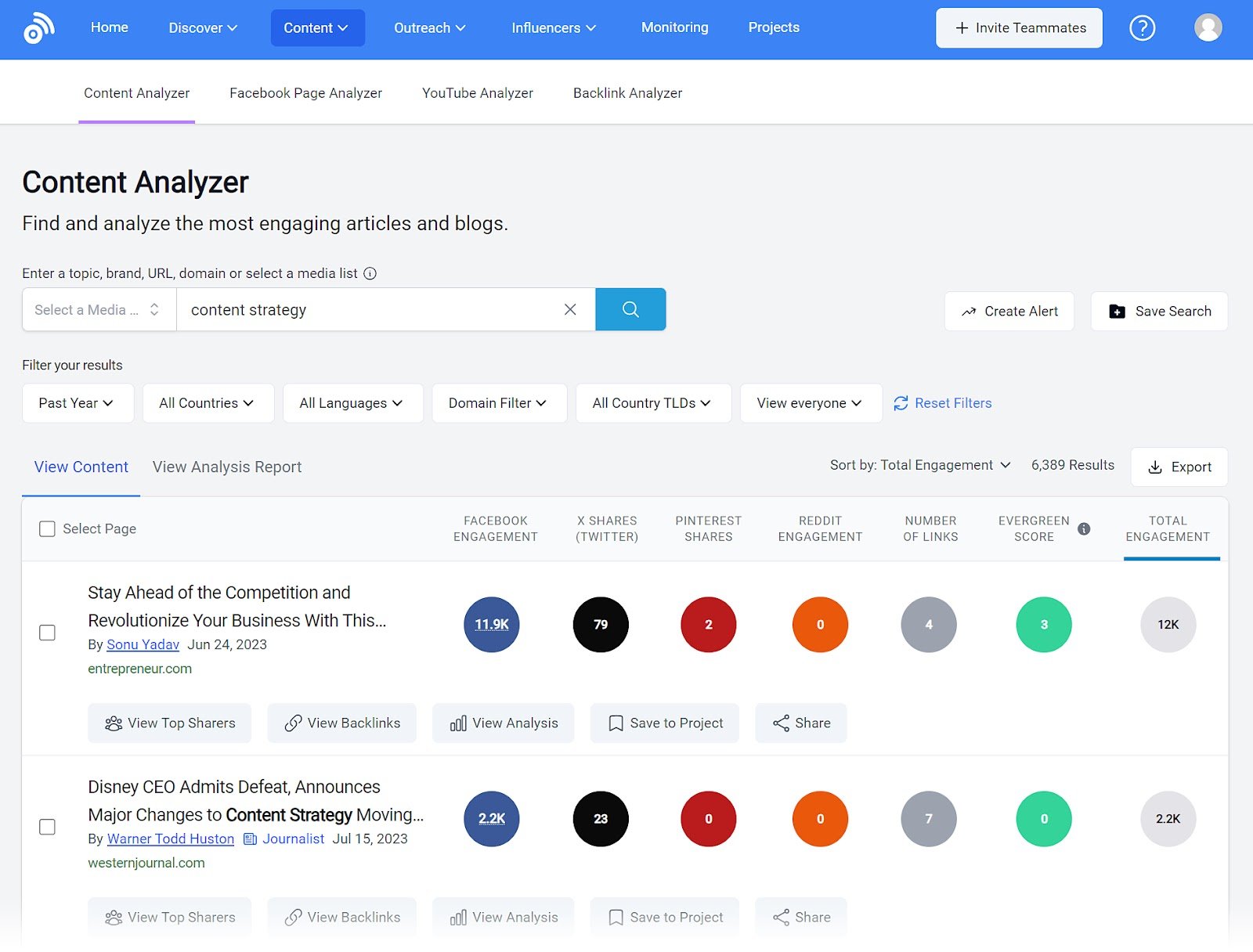Click the search magnifying glass button
Viewport: 1253px width, 952px height.
[x=630, y=309]
